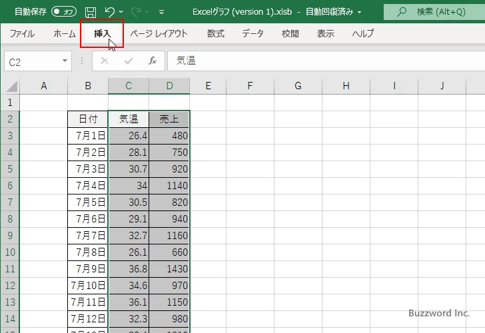The width and height of the screenshot is (485, 333).
Task: Click the 7月12日 date cell
Action: pos(88,319)
